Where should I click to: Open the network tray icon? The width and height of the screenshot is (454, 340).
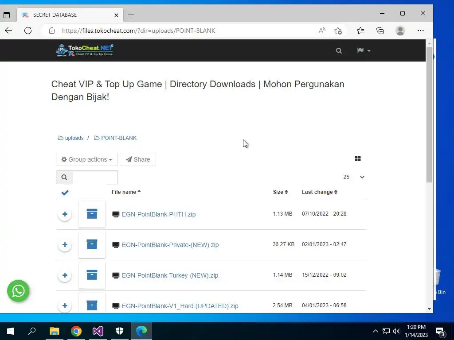(x=386, y=331)
